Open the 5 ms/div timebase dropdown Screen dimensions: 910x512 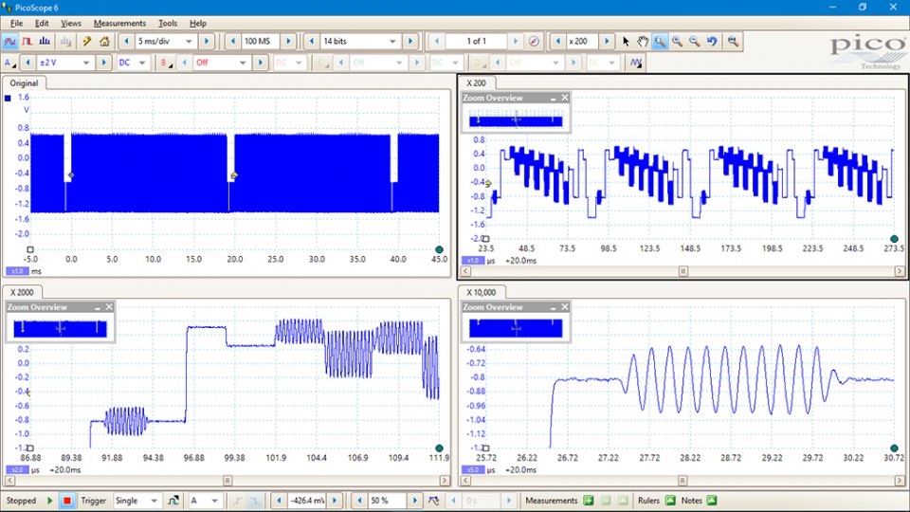189,42
